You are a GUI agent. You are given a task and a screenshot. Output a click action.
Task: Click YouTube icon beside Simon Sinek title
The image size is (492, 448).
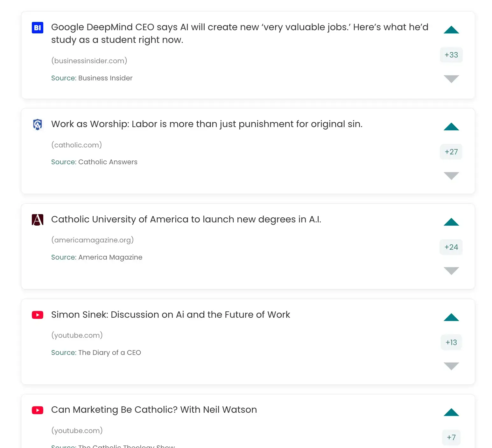(x=38, y=315)
